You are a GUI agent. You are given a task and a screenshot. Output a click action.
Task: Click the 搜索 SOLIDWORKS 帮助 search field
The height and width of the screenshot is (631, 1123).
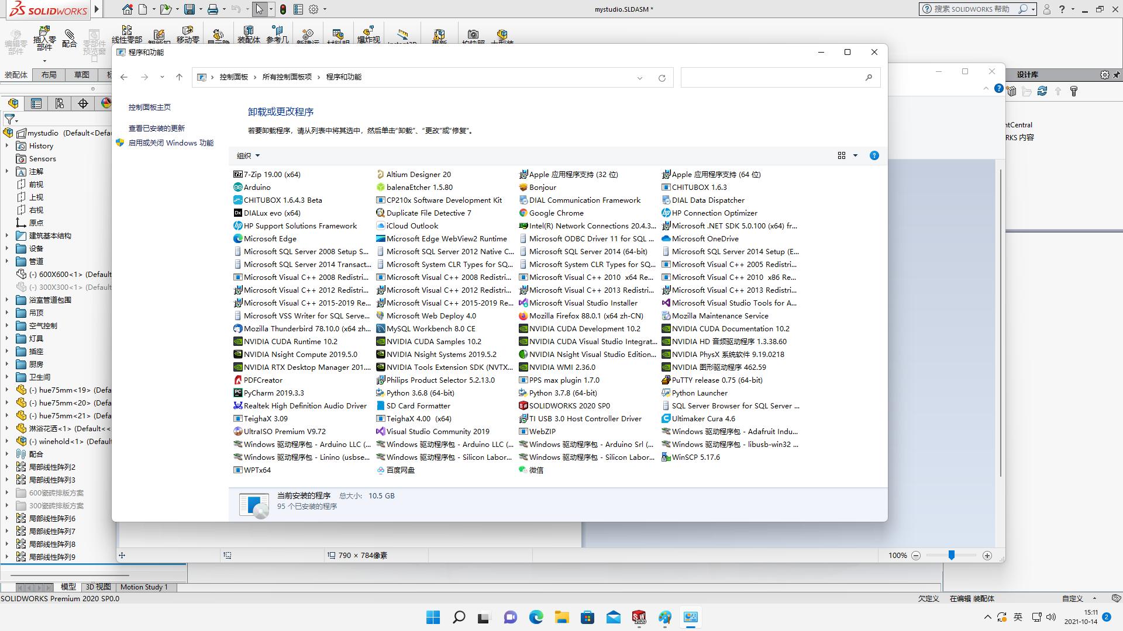point(972,9)
